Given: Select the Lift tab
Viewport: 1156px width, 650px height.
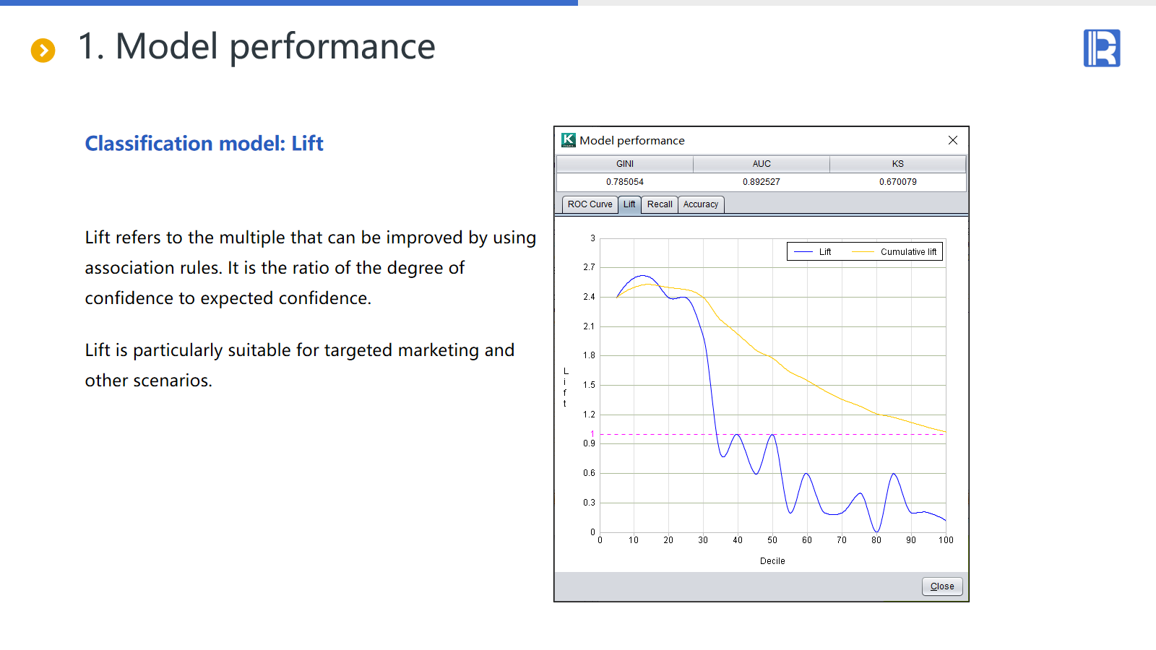Looking at the screenshot, I should tap(629, 204).
